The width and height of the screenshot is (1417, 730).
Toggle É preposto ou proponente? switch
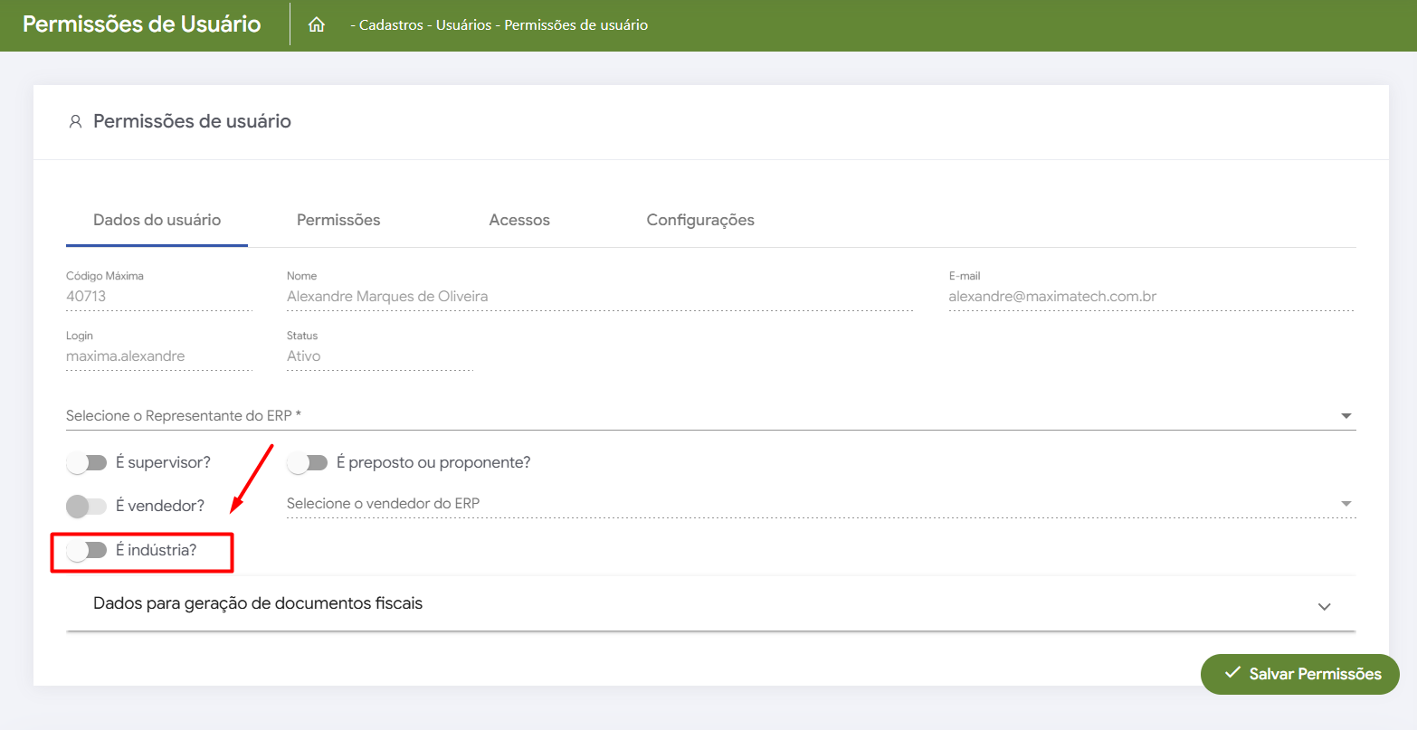click(307, 463)
